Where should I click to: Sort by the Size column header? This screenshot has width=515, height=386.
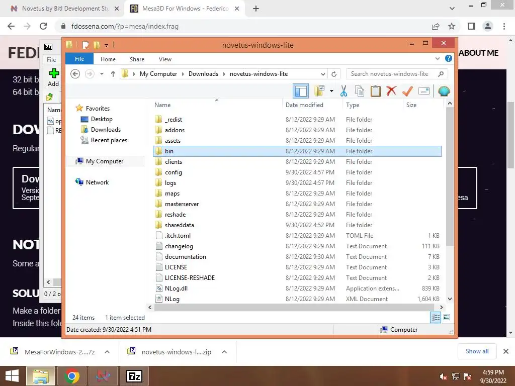coord(411,105)
